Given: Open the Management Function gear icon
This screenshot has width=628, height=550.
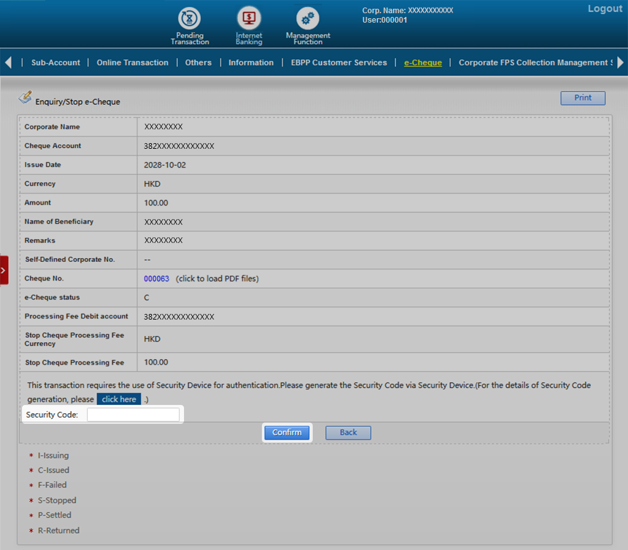Looking at the screenshot, I should point(307,18).
